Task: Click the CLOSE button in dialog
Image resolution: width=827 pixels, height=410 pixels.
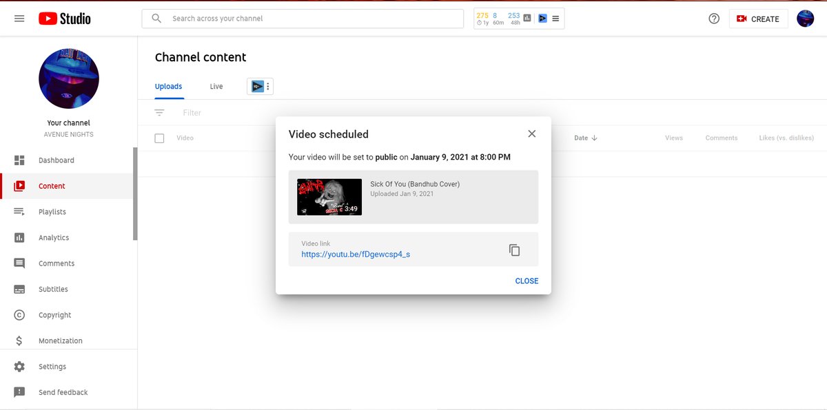Action: click(527, 281)
